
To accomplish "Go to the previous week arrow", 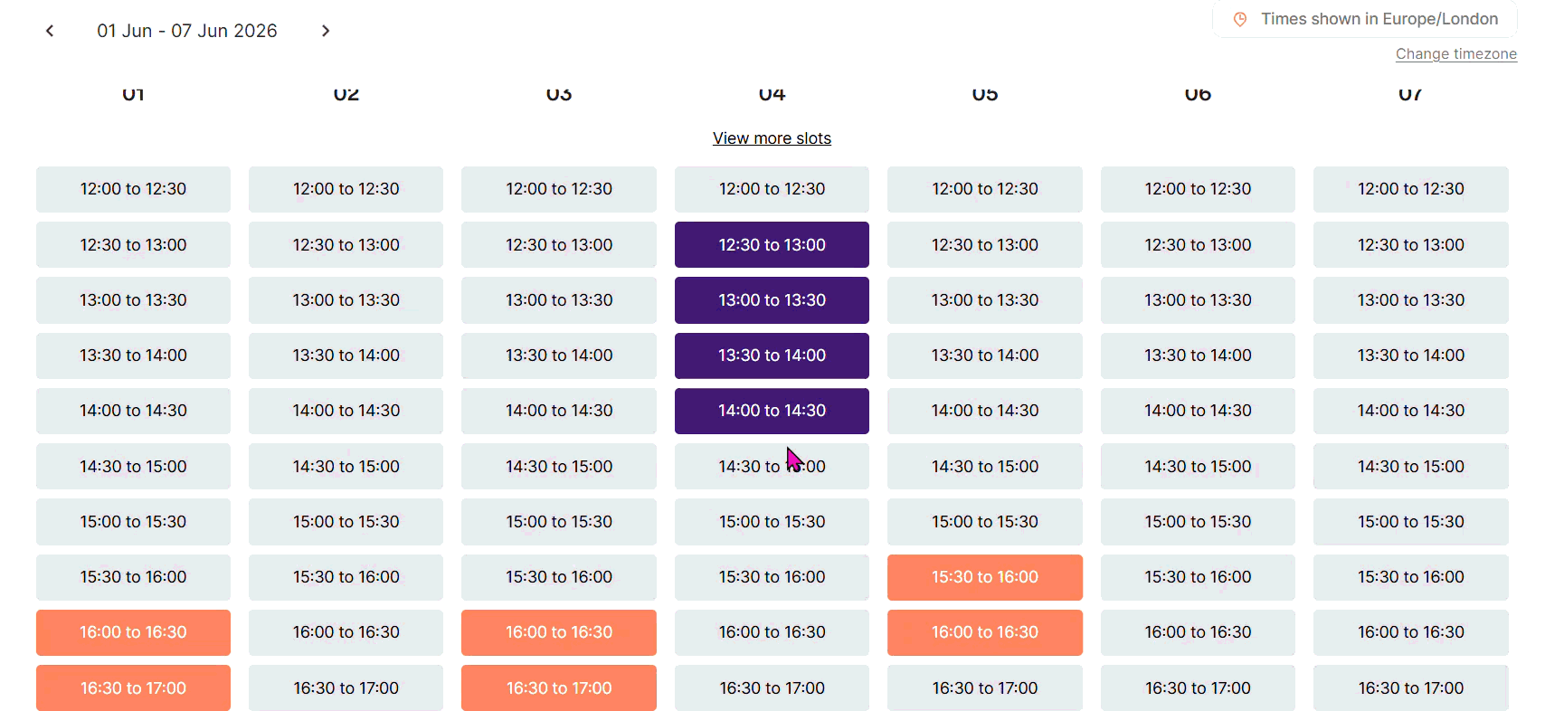I will tap(50, 31).
